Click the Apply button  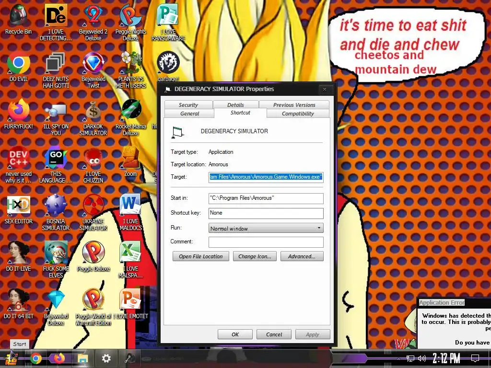(313, 334)
